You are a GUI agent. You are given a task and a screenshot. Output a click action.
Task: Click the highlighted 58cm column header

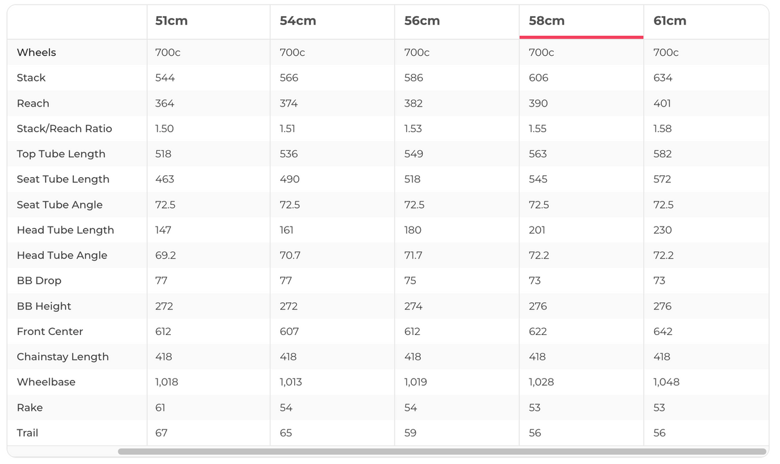[547, 21]
